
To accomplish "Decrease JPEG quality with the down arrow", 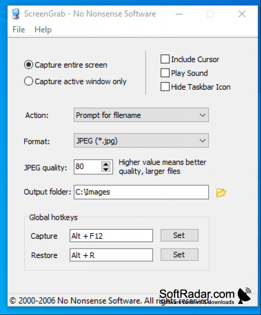I will pos(106,169).
